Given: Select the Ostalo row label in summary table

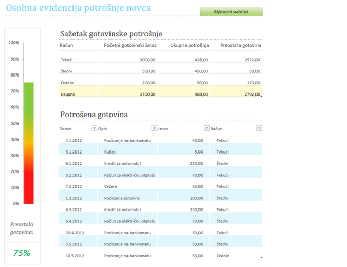Looking at the screenshot, I should click(x=67, y=83).
